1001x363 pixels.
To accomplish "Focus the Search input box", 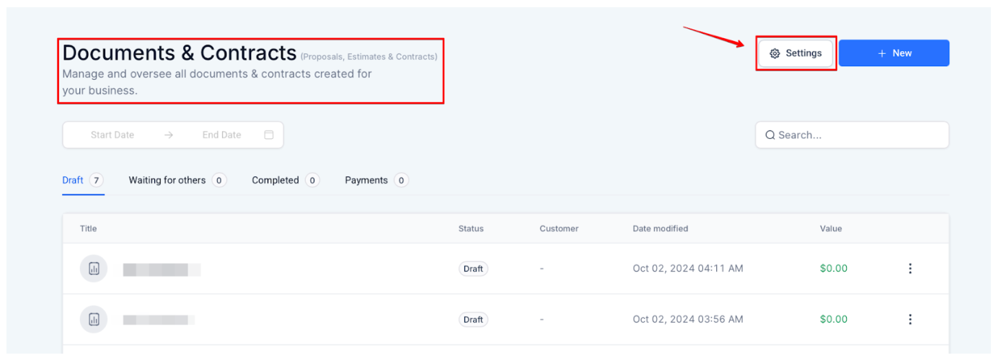I will (x=858, y=135).
